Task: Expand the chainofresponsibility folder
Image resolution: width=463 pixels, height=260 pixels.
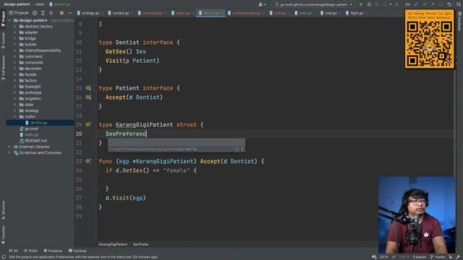Action: pyautogui.click(x=14, y=51)
